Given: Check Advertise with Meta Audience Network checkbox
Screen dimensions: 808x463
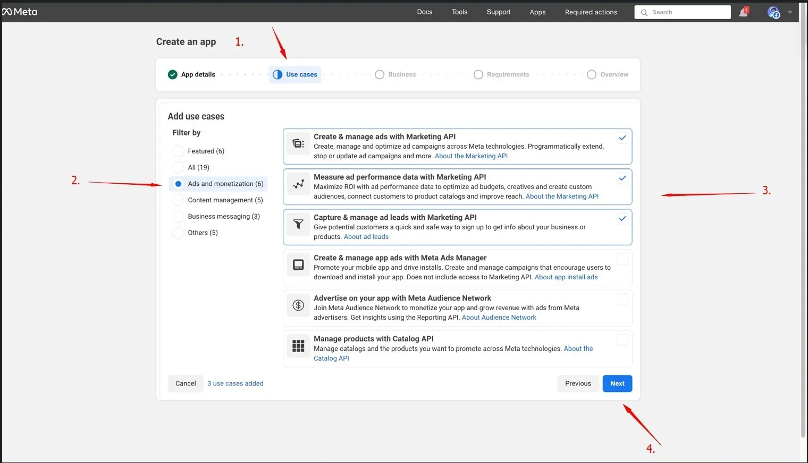Looking at the screenshot, I should pyautogui.click(x=622, y=299).
